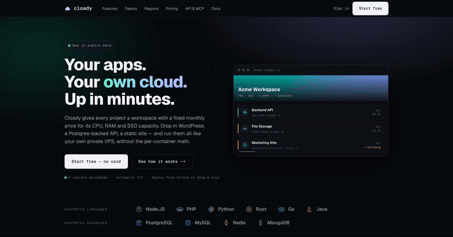Image resolution: width=453 pixels, height=237 pixels.
Task: Click the Acme Workspace heading
Action: tap(259, 90)
